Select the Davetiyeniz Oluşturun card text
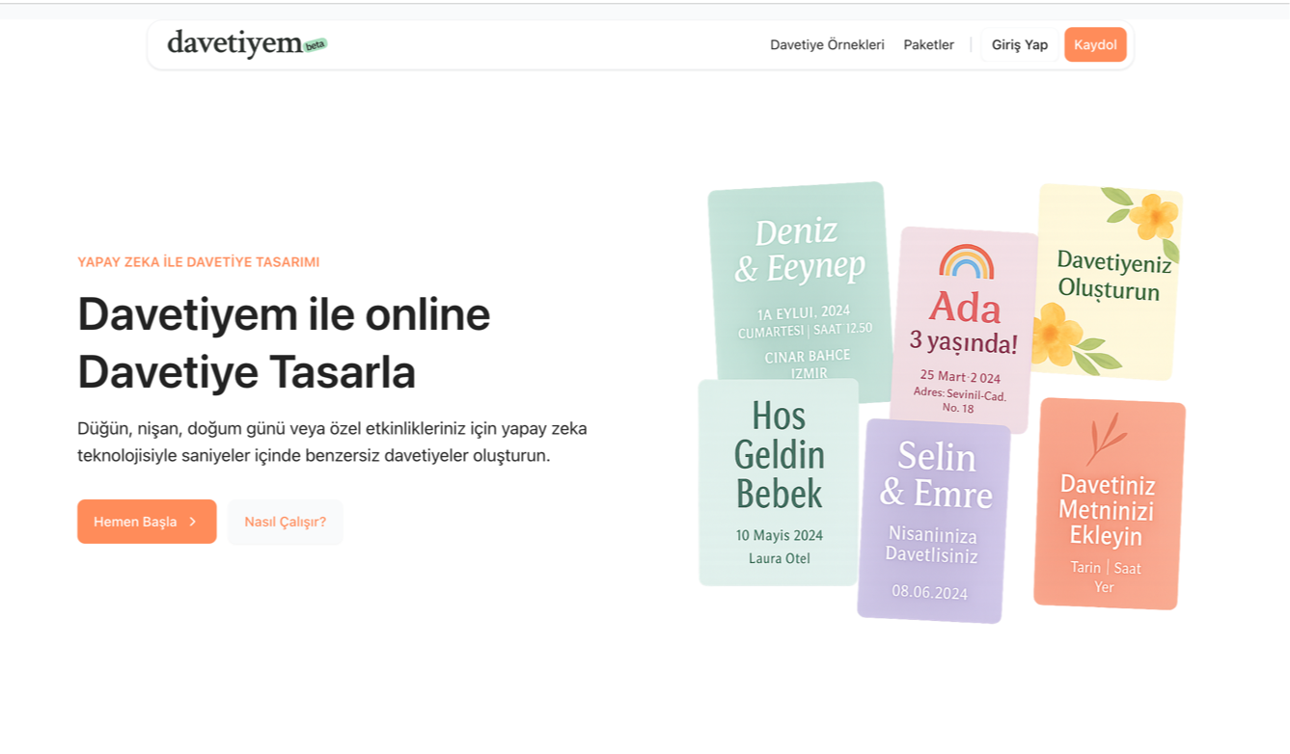The width and height of the screenshot is (1290, 754). point(1113,276)
